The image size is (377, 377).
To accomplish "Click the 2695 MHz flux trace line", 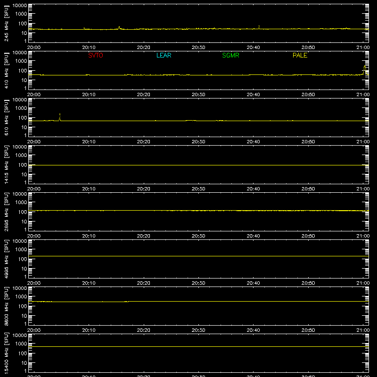I will pyautogui.click(x=198, y=211).
